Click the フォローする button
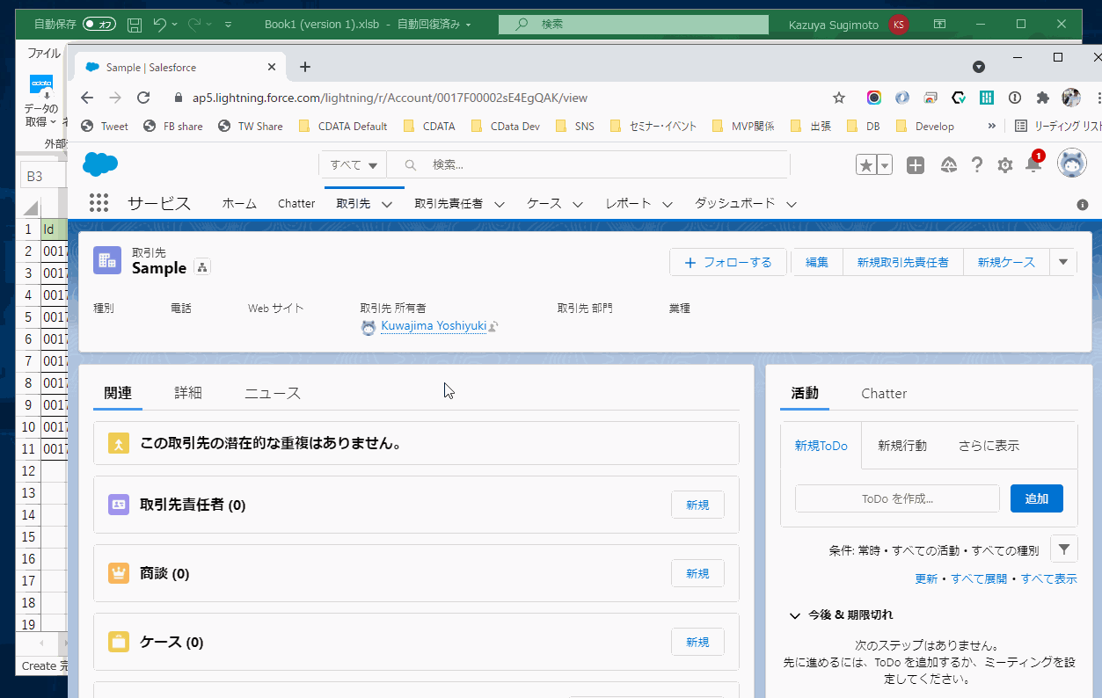 [728, 262]
